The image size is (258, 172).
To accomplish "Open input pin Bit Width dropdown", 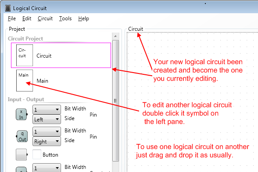I will [47, 110].
